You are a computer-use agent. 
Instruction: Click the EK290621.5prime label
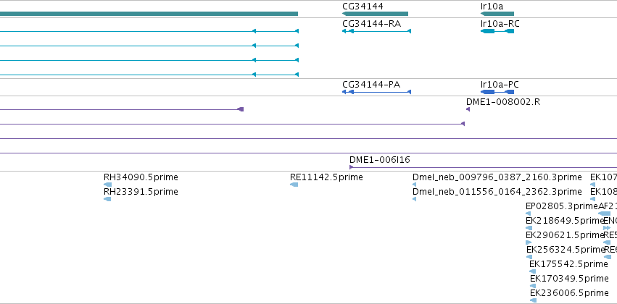[565, 235]
